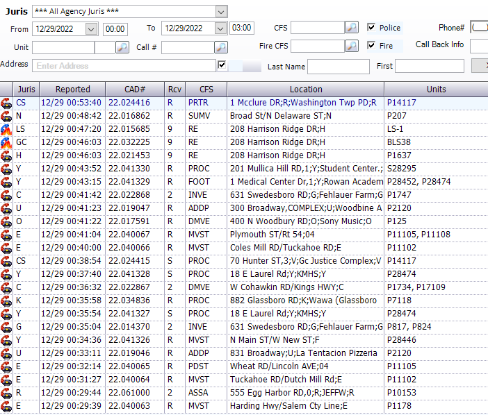Screen dimensions: 488x415
Task: Click phone icon for call 22.040063
Action: (x=6, y=406)
